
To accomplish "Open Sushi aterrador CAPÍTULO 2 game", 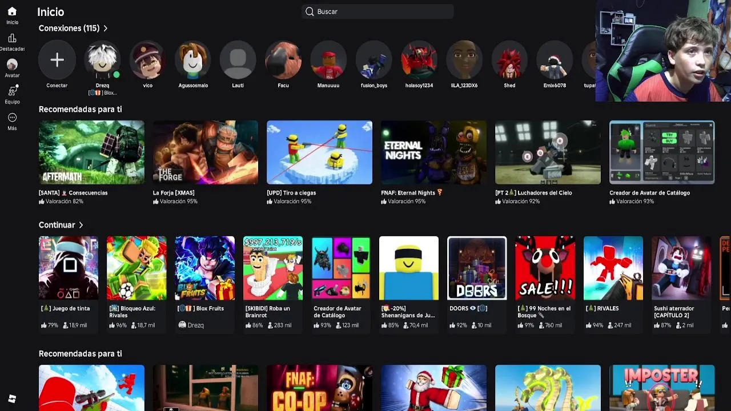I will pyautogui.click(x=681, y=268).
